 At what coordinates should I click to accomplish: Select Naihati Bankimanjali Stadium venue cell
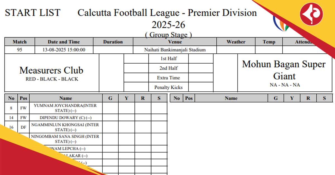(175, 50)
